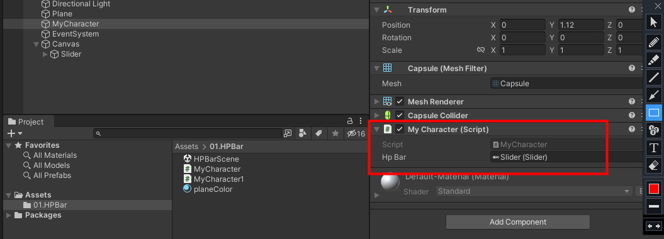Toggle Scale constrained proportions link icon
The height and width of the screenshot is (239, 664).
[481, 50]
